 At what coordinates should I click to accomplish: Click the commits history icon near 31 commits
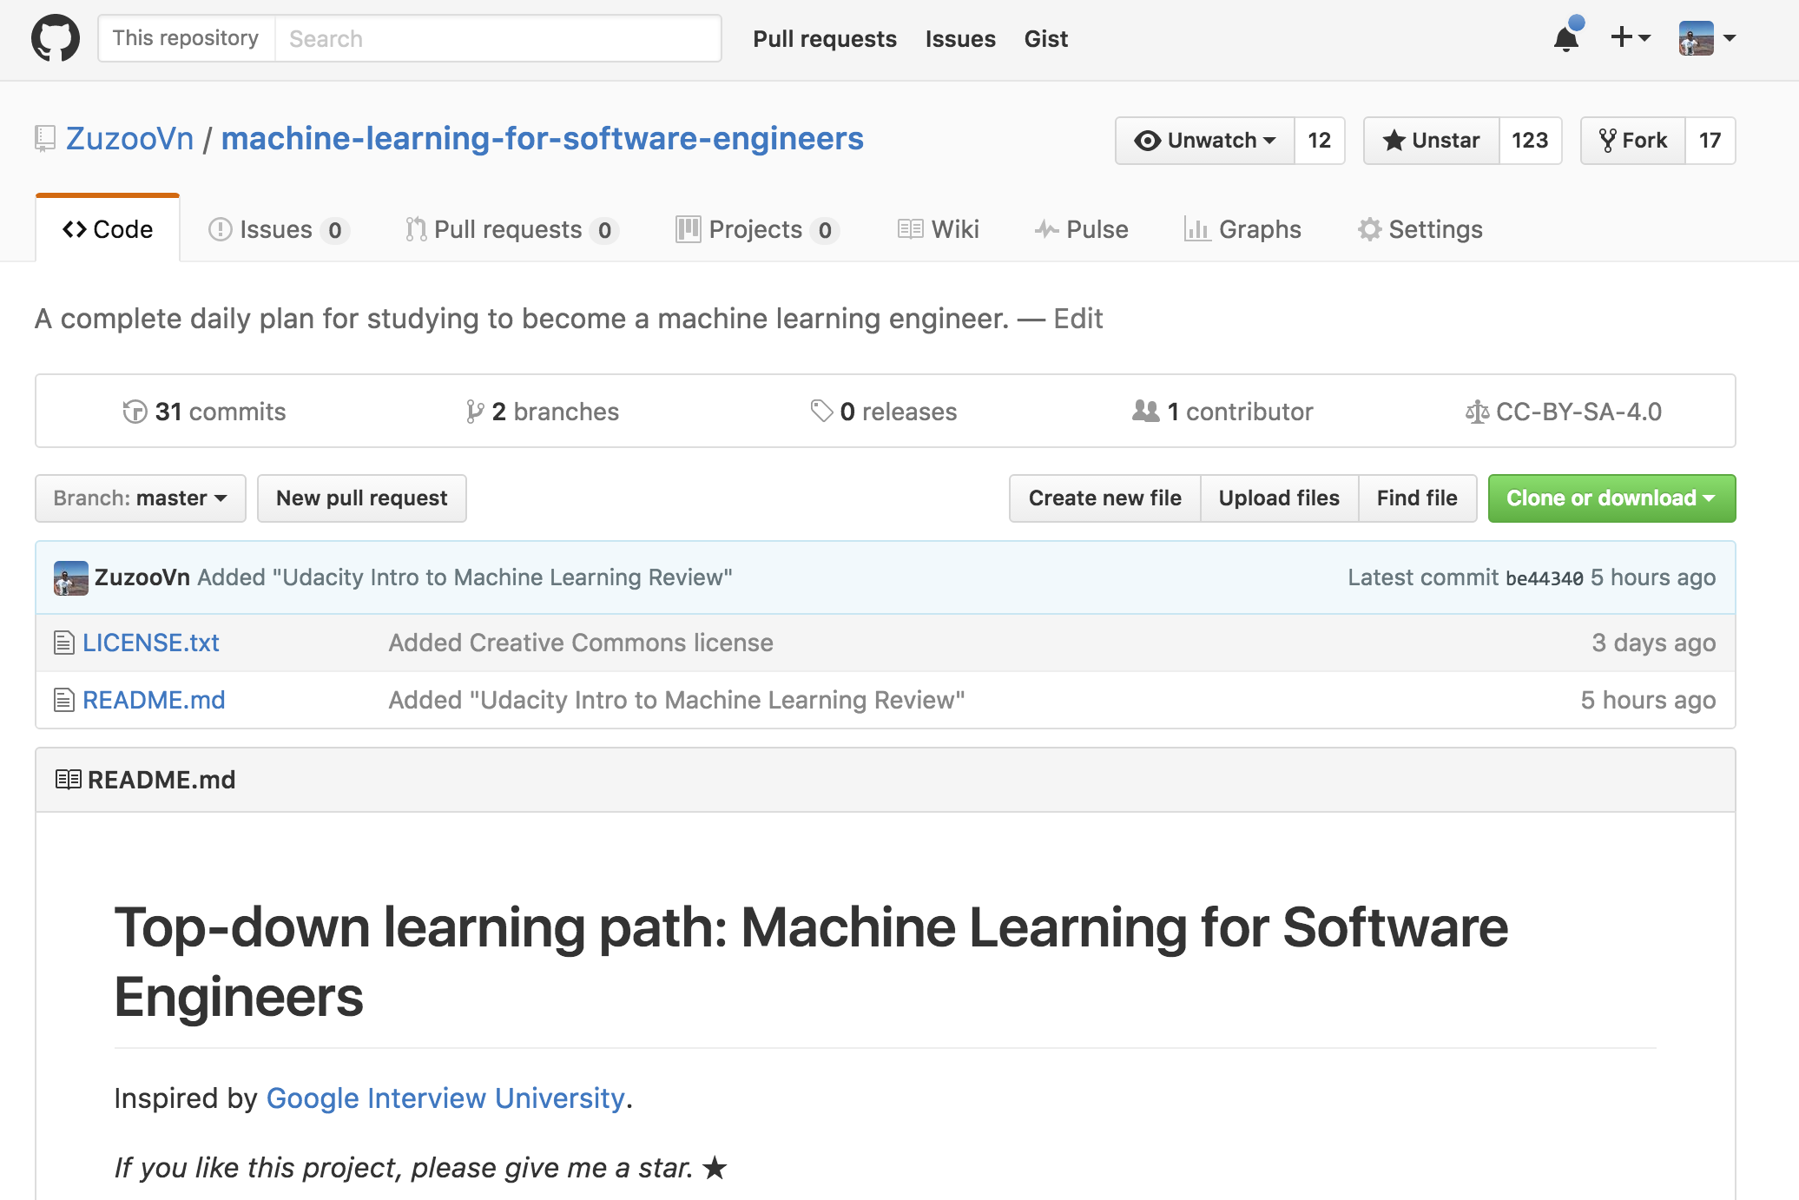pos(135,411)
